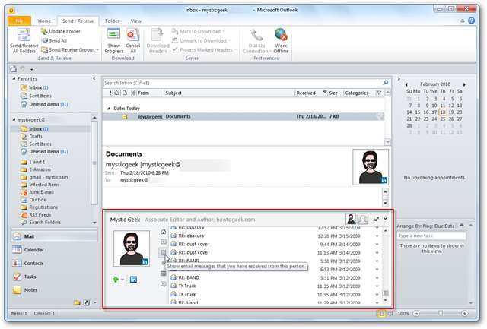The image size is (487, 329).
Task: Click the home icon in People Pane
Action: tap(163, 232)
